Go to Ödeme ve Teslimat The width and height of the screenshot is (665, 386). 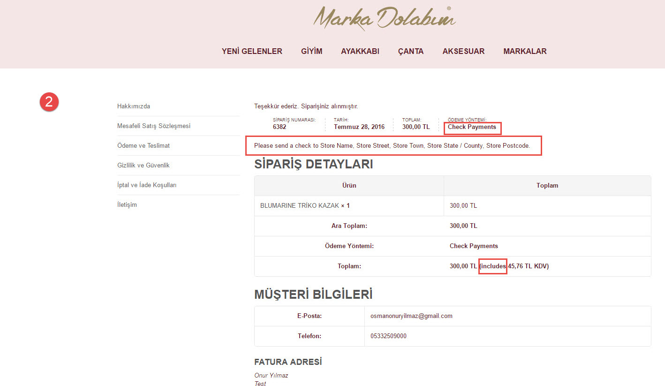(x=143, y=146)
